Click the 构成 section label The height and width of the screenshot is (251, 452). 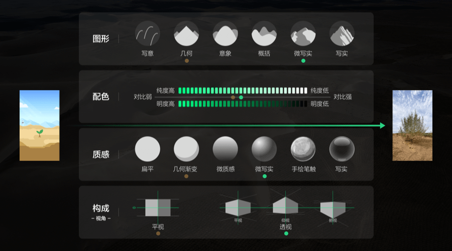101,208
